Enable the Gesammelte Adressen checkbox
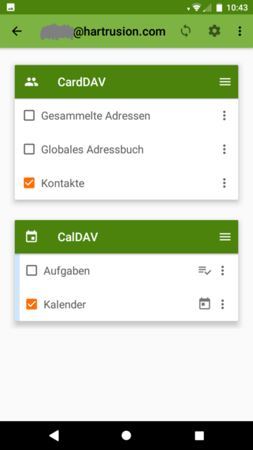 pos(29,115)
